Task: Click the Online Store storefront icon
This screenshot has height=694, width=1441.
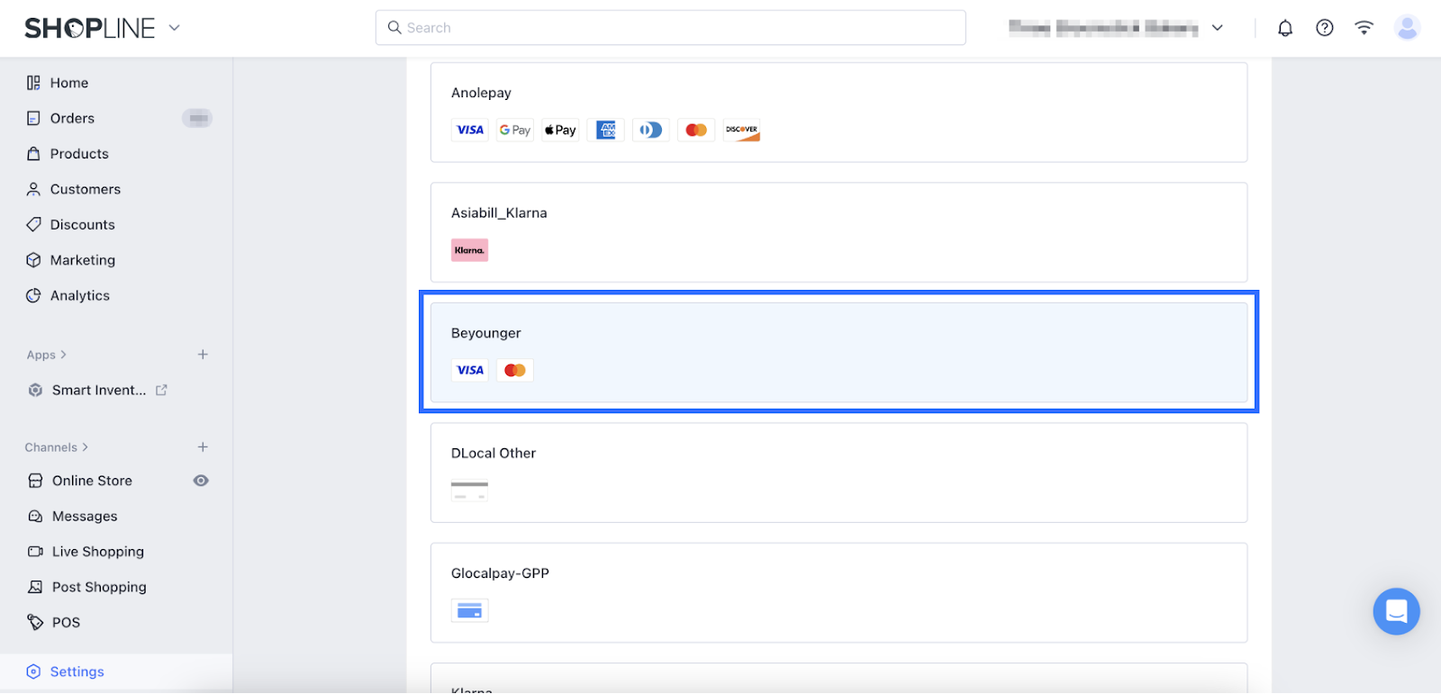Action: click(35, 481)
